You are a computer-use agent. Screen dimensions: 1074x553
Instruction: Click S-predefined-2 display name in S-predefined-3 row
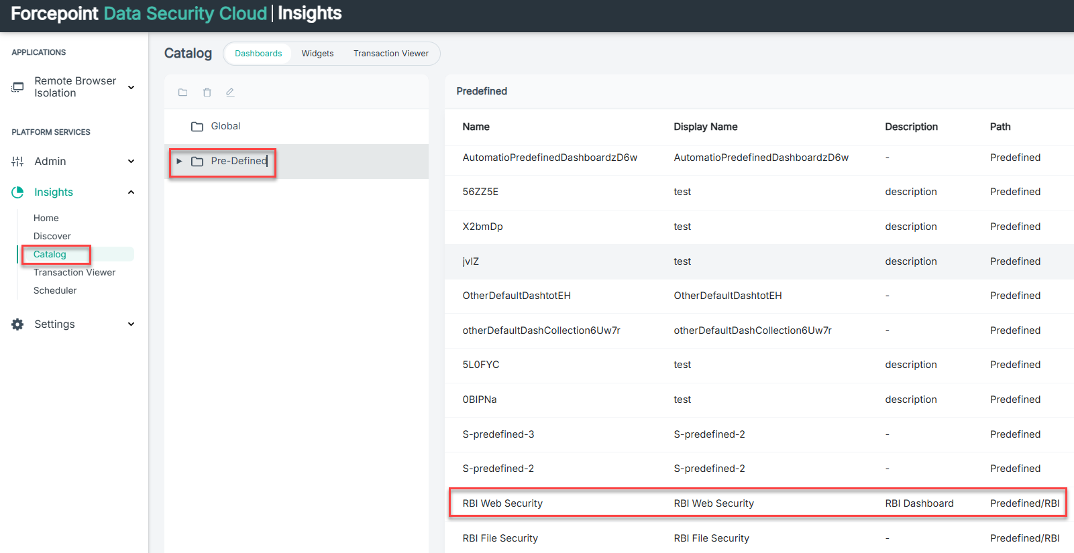coord(709,434)
